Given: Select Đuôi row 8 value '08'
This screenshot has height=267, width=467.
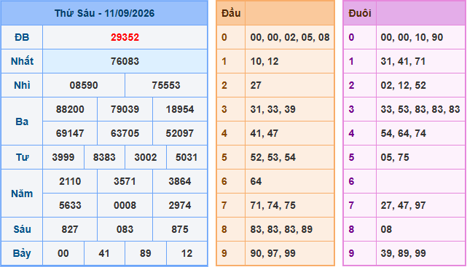Looking at the screenshot, I should [386, 229].
